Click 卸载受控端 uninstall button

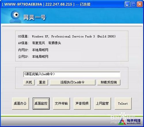[109, 82]
